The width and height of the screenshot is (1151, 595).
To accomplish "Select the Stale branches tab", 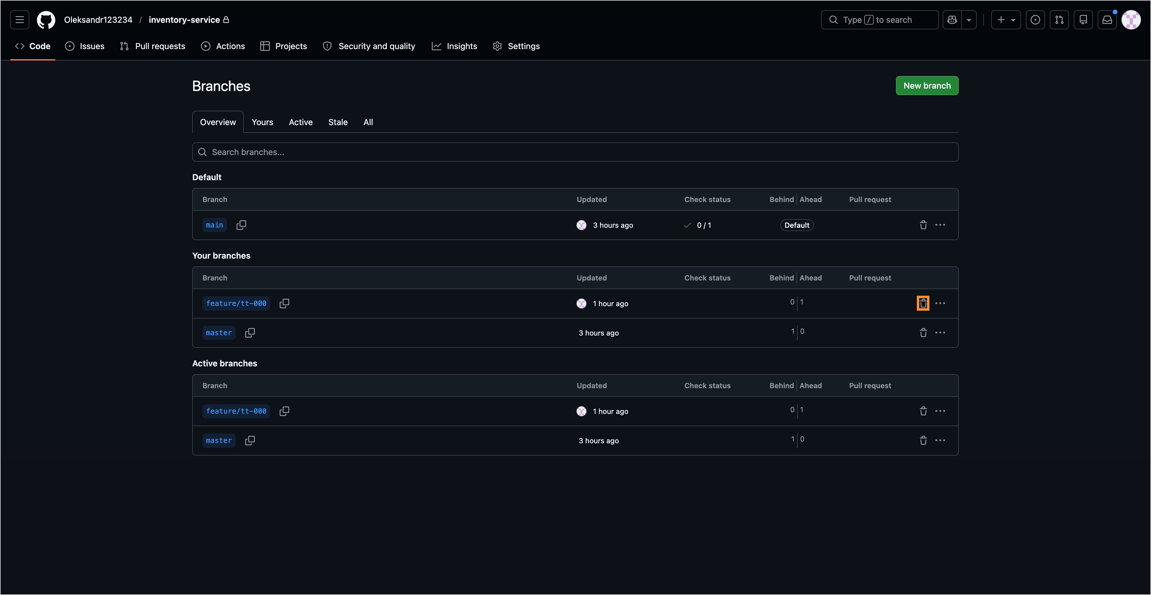I will pos(338,122).
